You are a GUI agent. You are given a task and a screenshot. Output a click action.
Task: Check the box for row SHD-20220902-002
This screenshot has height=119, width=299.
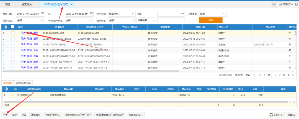13,33
